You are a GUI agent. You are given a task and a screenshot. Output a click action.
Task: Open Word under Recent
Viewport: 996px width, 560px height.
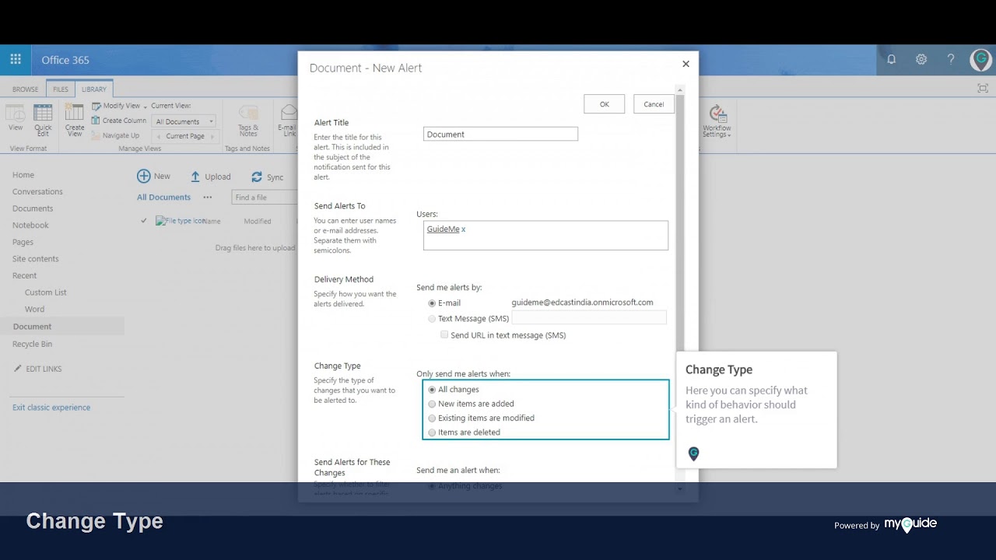coord(34,310)
